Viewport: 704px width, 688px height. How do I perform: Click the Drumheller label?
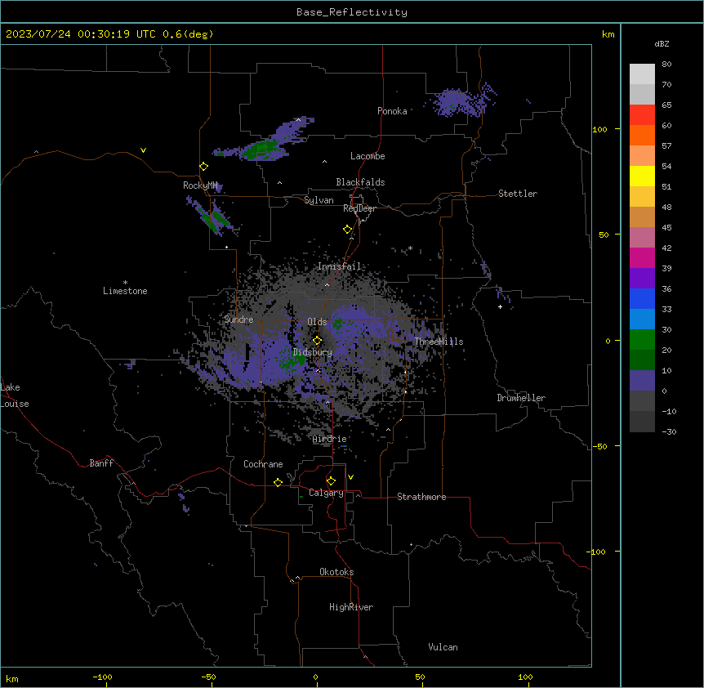[x=521, y=398]
